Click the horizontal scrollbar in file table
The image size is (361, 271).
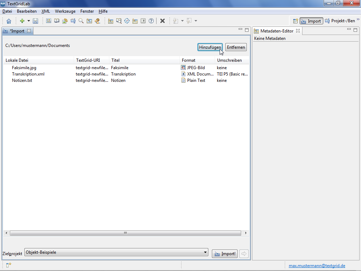pos(125,233)
